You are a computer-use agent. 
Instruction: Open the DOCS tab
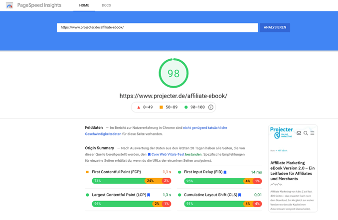106,5
